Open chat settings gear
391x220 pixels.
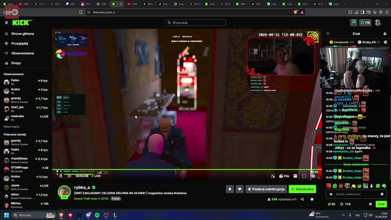pos(371,204)
